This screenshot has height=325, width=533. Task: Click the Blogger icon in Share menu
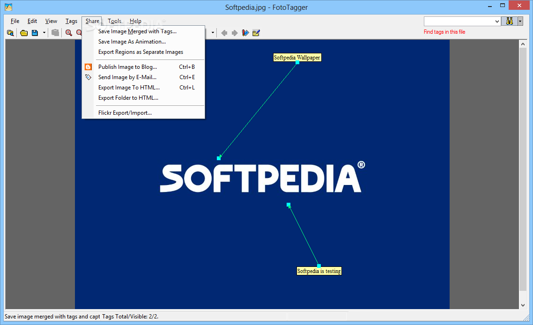tap(88, 67)
